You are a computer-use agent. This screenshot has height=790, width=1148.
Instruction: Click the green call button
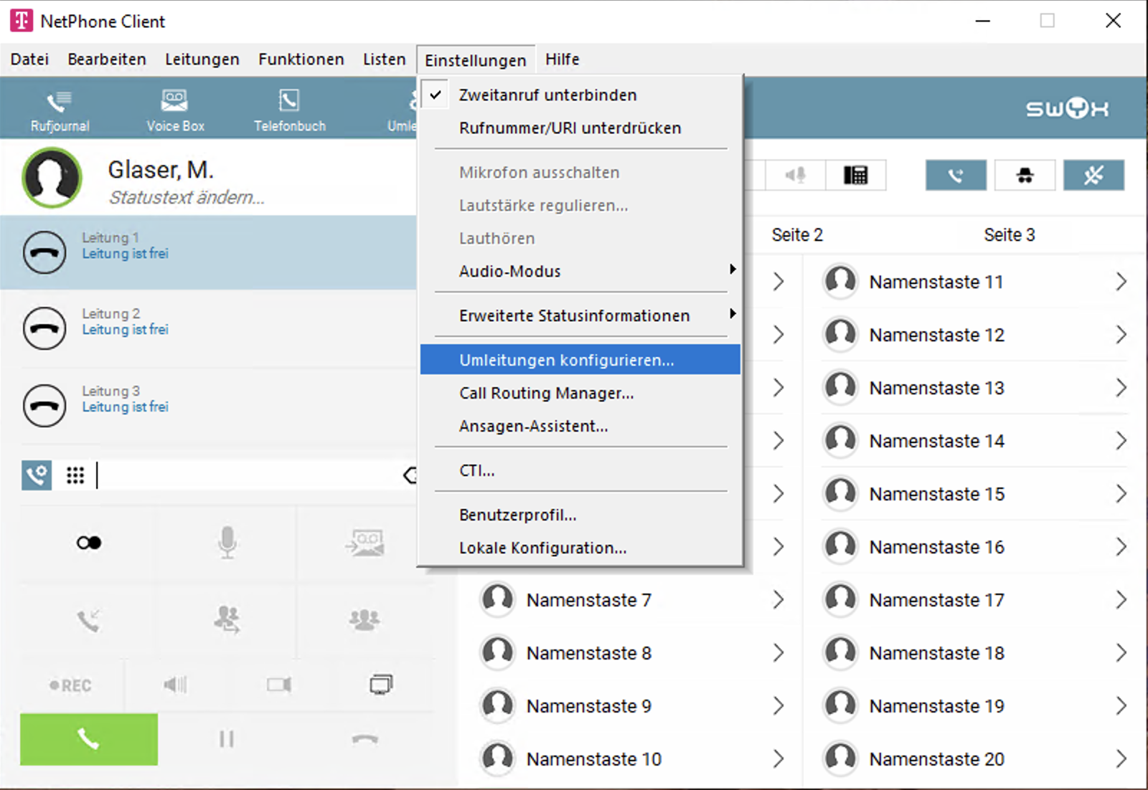[x=89, y=739]
